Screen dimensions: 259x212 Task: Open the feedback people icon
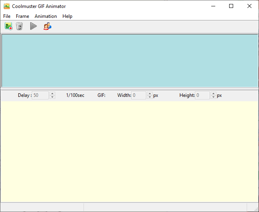click(47, 26)
